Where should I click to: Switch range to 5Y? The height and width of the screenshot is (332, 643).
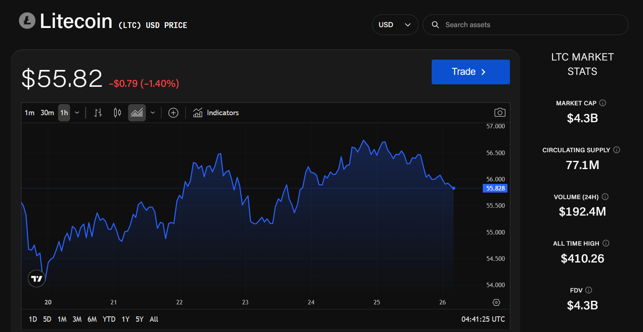pos(140,319)
